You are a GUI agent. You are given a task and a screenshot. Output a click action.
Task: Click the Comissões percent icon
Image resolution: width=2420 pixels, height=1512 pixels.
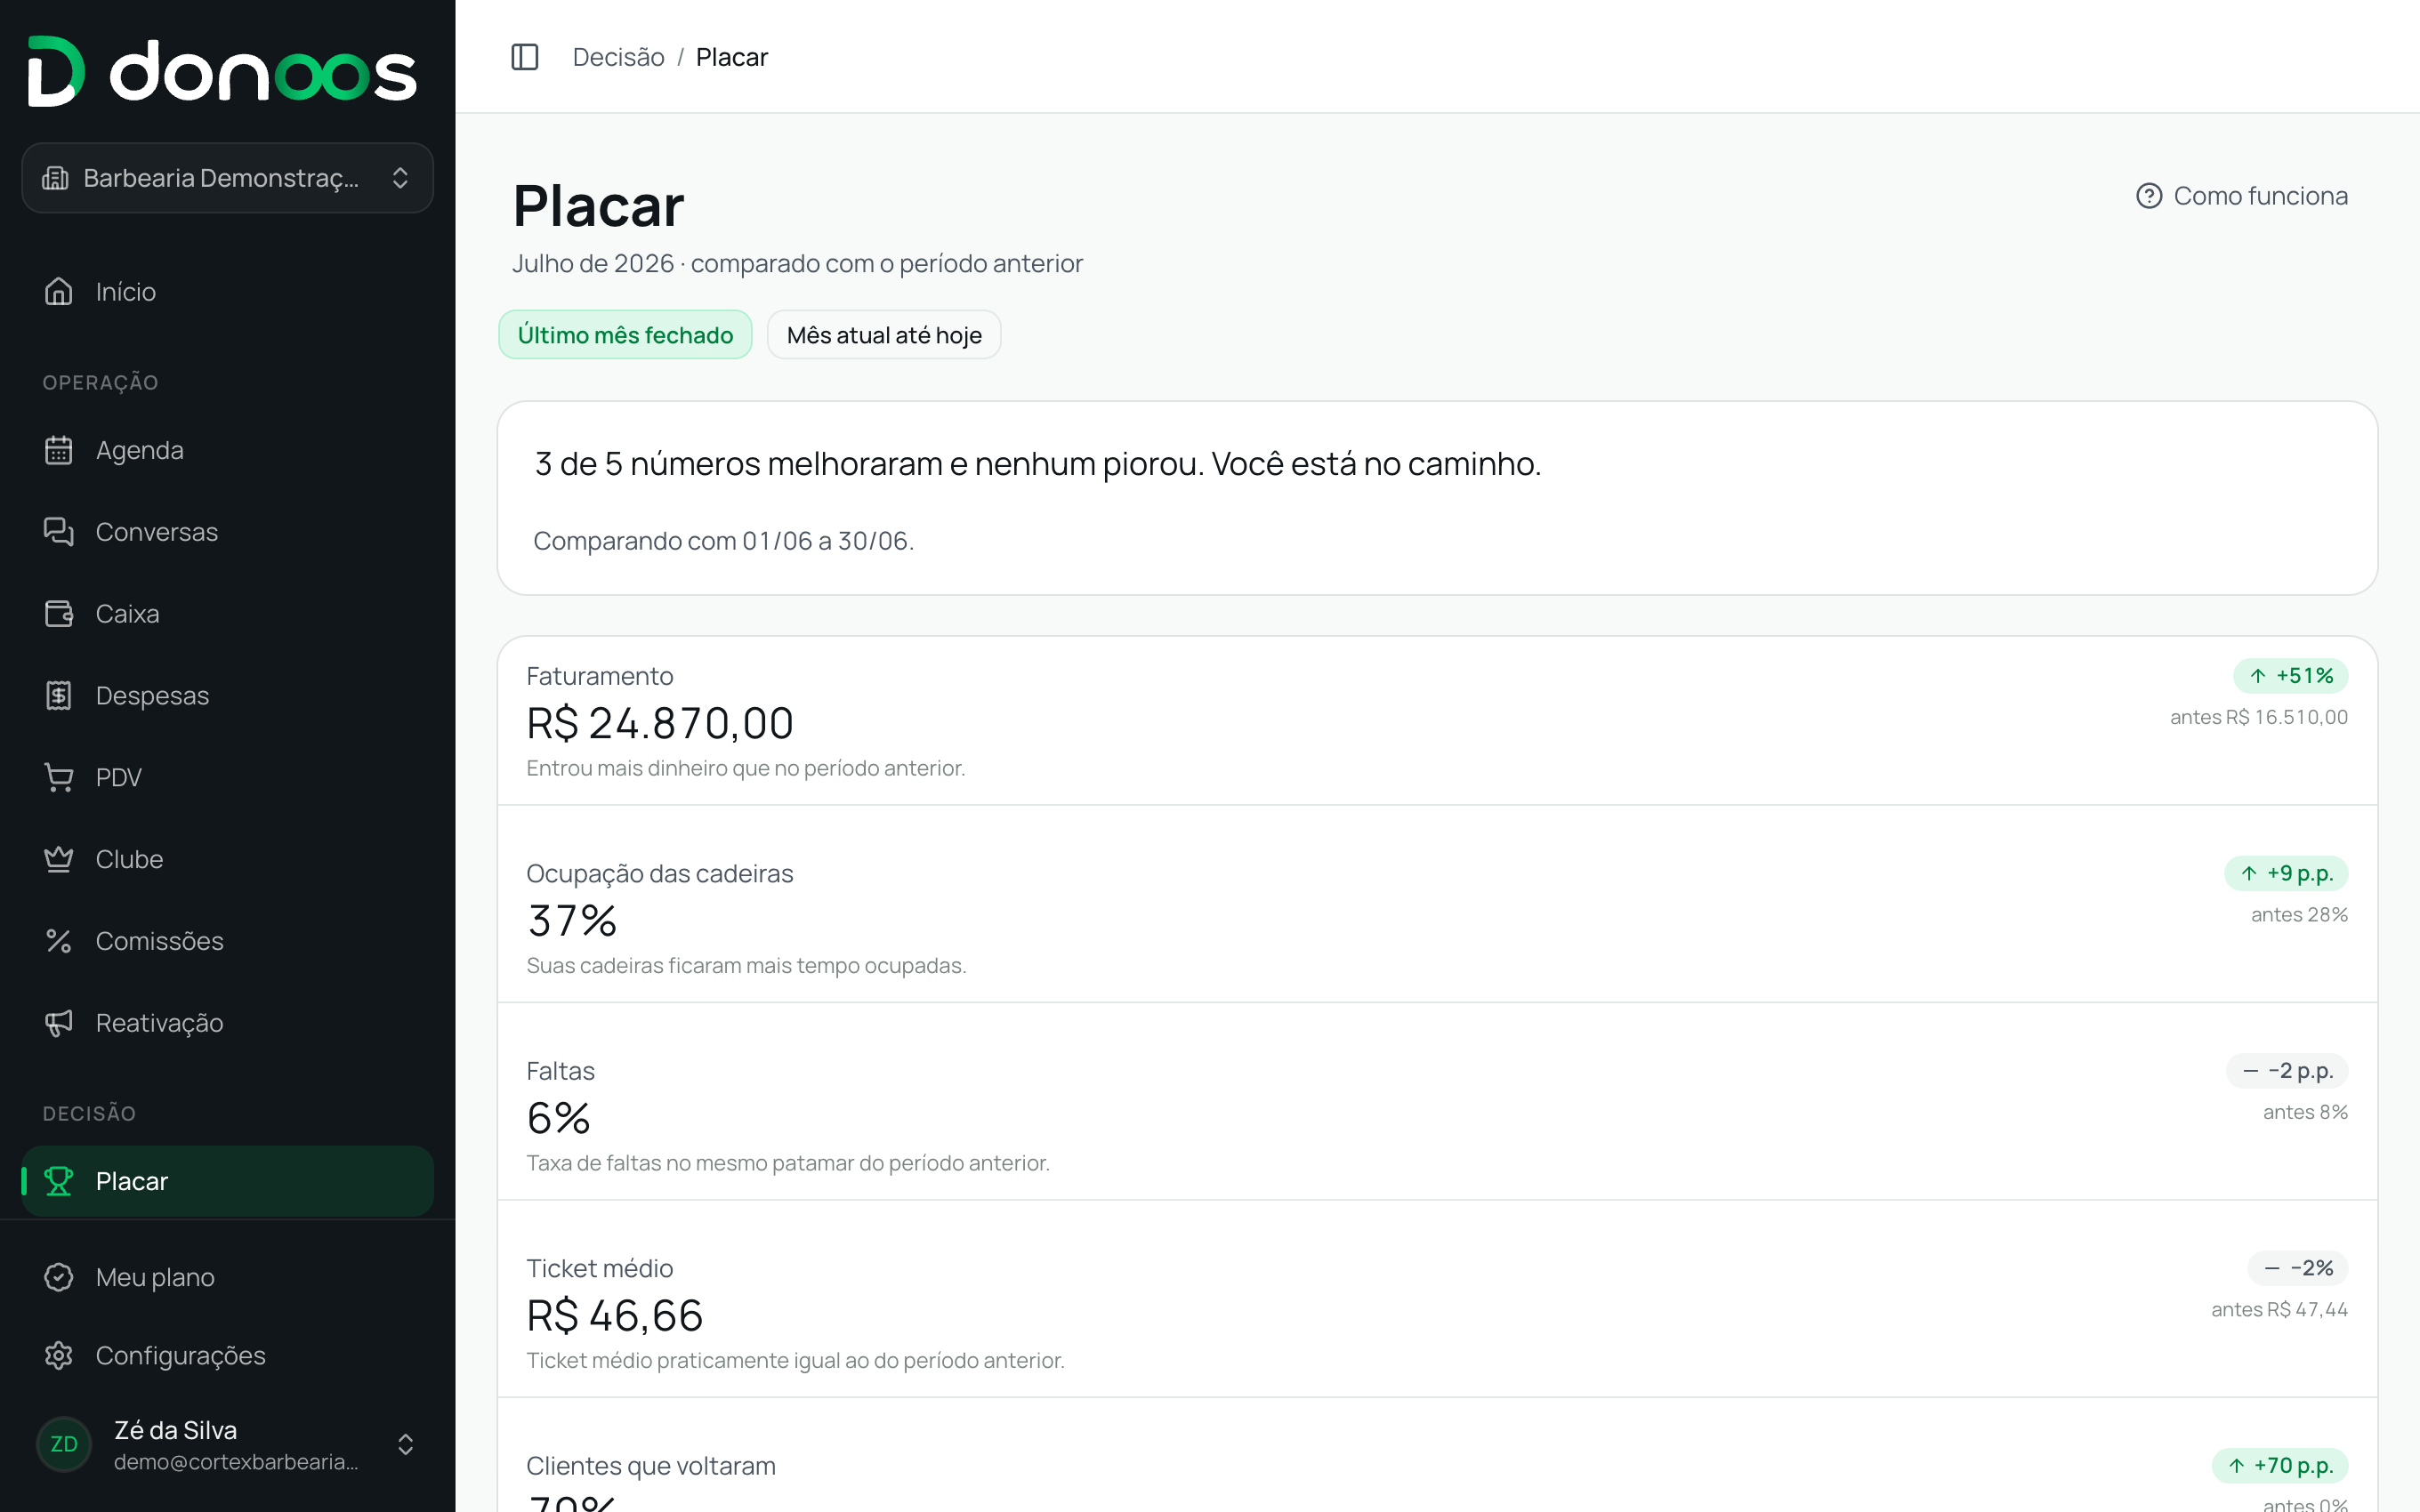59,941
